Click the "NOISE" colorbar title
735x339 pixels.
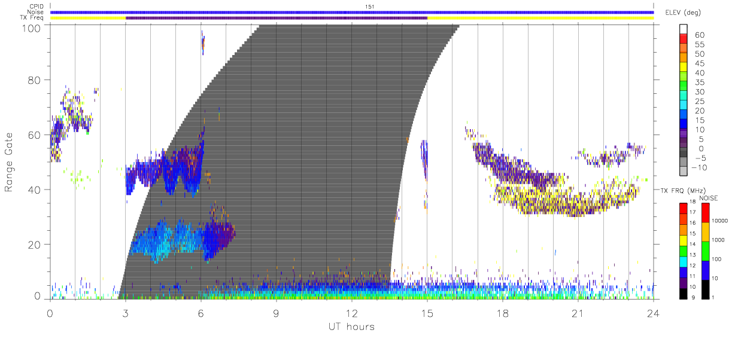point(709,198)
